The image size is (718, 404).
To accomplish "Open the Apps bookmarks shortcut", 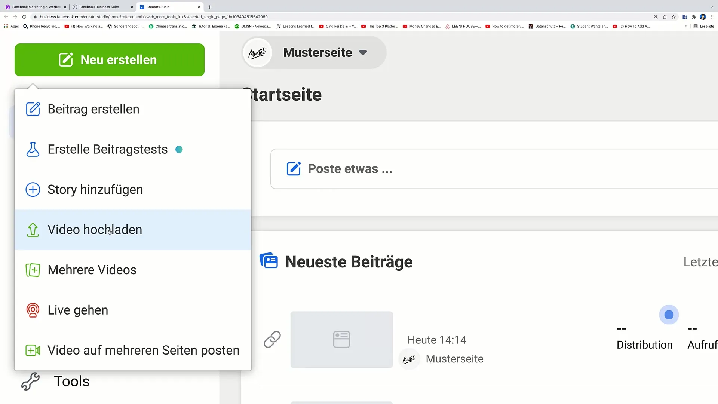I will [12, 27].
